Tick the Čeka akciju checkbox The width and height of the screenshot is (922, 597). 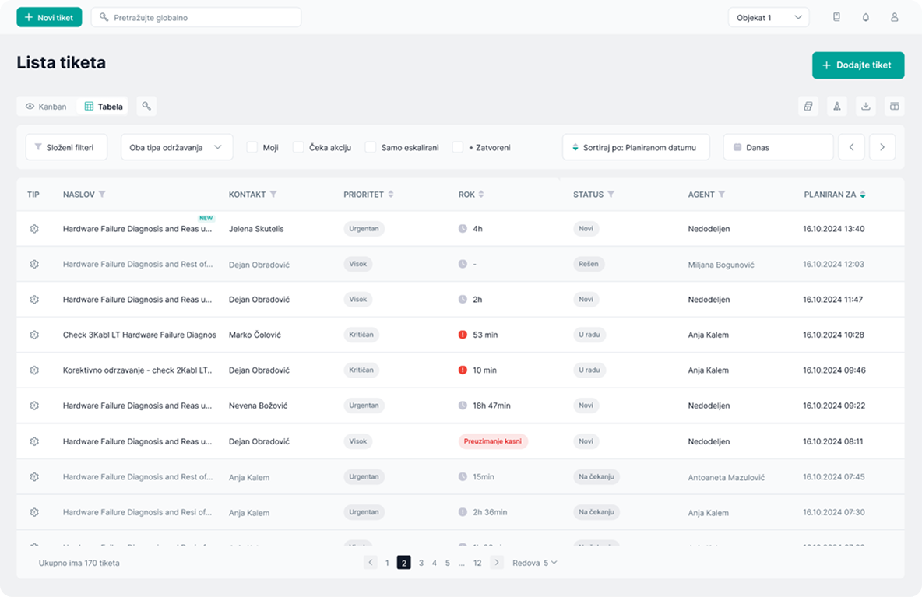[298, 147]
